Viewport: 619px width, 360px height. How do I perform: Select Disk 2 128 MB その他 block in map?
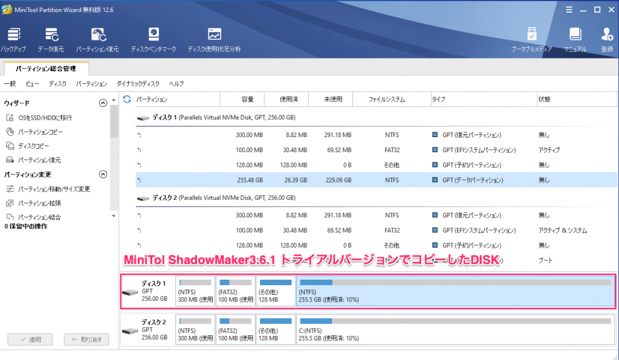pyautogui.click(x=276, y=330)
